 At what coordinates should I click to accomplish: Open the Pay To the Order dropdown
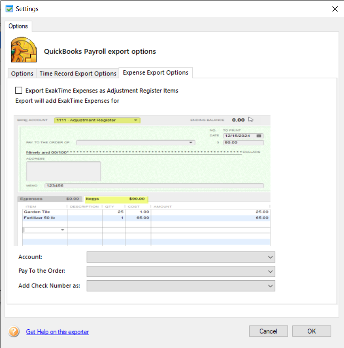(x=181, y=271)
